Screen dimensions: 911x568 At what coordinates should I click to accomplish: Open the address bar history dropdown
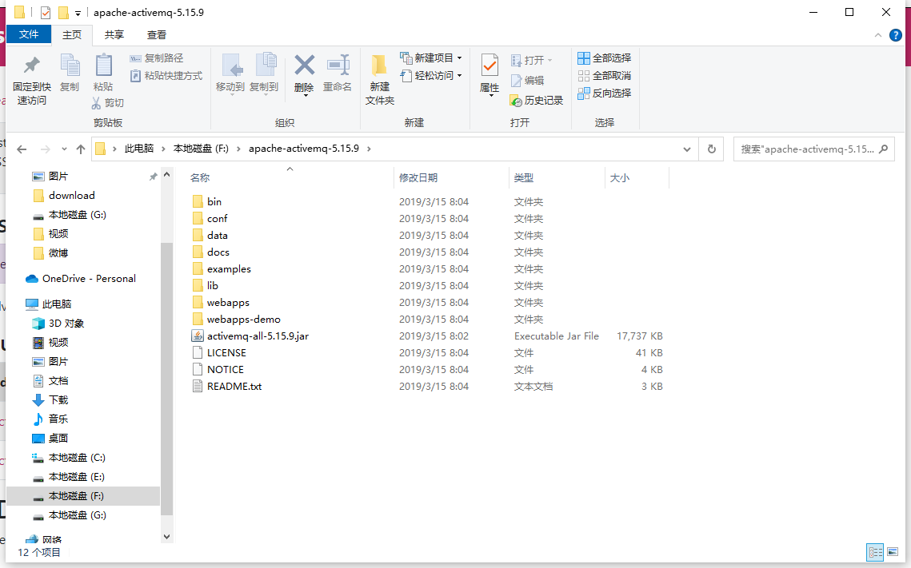(x=686, y=149)
